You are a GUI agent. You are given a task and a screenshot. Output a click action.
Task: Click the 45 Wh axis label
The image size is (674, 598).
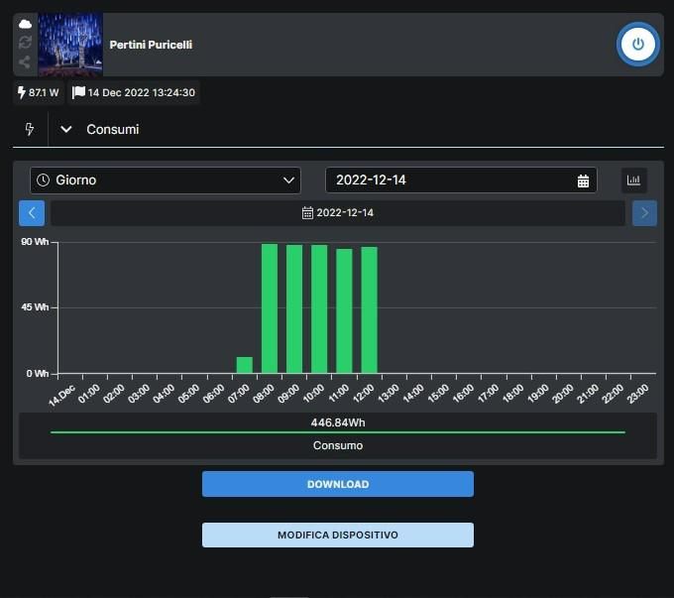[35, 307]
